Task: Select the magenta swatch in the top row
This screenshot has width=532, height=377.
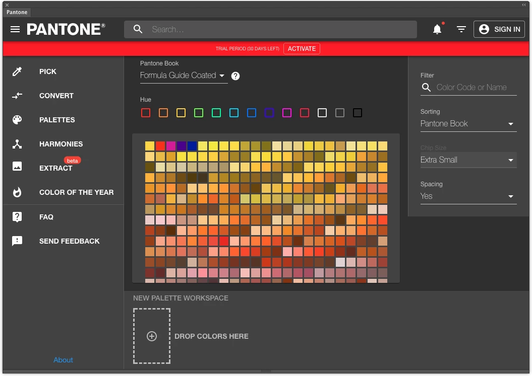Action: click(170, 145)
